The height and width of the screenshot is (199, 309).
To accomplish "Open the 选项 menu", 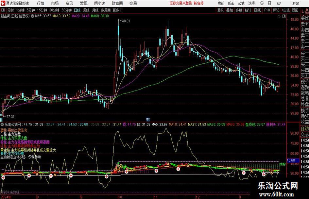I will click(x=251, y=3).
